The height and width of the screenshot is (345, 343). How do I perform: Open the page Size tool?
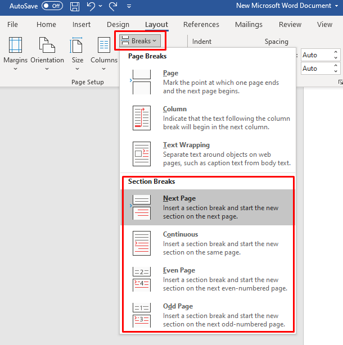tap(78, 55)
